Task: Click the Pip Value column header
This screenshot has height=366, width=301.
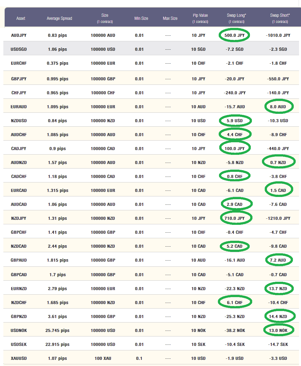Action: (x=200, y=18)
